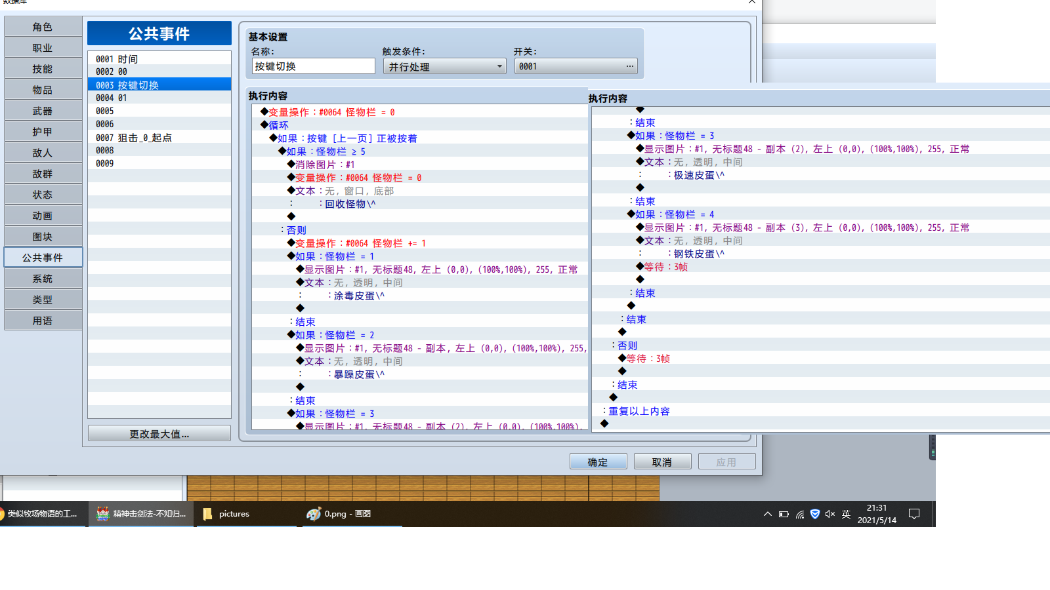Close the database dialog window
1050x590 pixels.
[x=752, y=3]
